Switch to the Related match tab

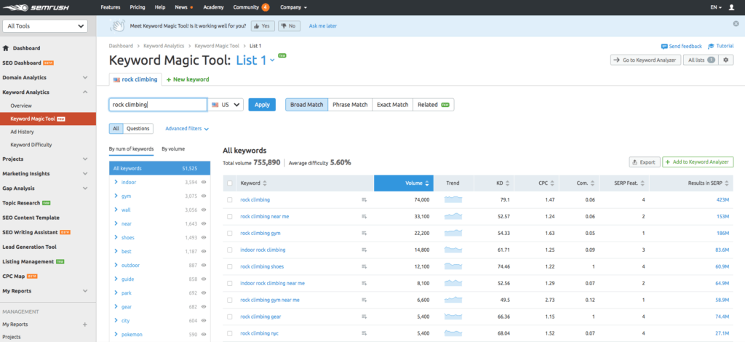434,105
